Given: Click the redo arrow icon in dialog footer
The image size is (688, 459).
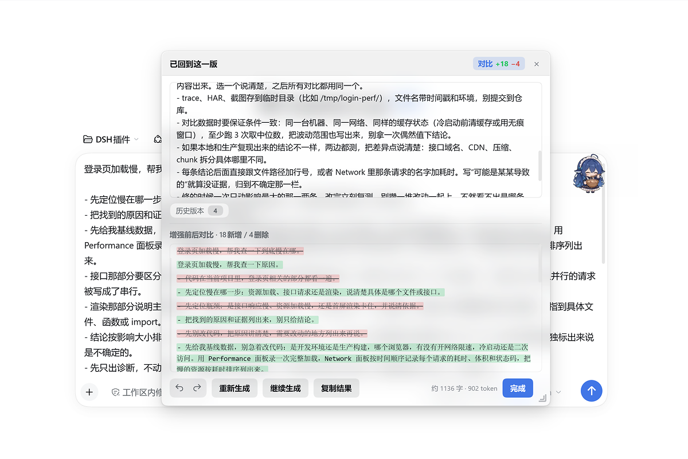Looking at the screenshot, I should (197, 388).
